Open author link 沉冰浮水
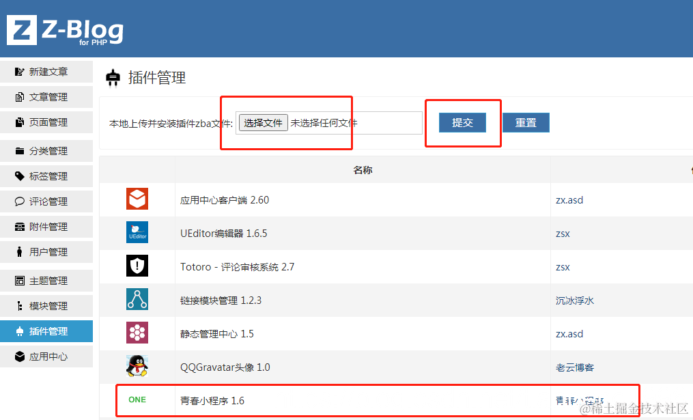This screenshot has width=693, height=420. click(x=575, y=300)
